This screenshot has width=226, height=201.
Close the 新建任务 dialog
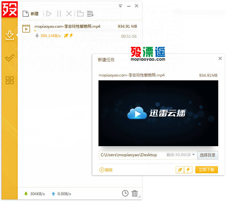(x=220, y=58)
